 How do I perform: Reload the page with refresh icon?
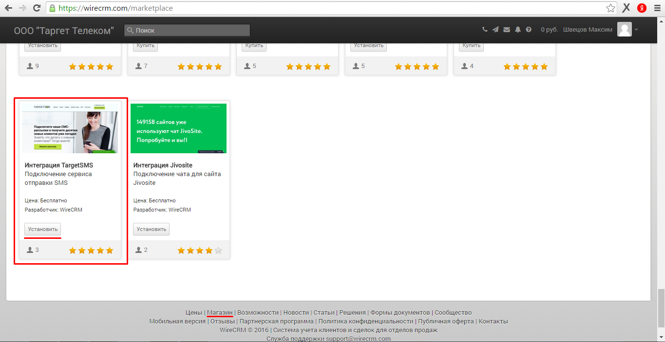tap(37, 8)
